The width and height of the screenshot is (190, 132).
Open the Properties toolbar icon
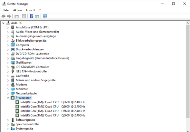24,16
